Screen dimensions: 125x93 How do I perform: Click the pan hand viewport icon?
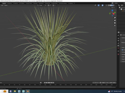click(x=115, y=20)
